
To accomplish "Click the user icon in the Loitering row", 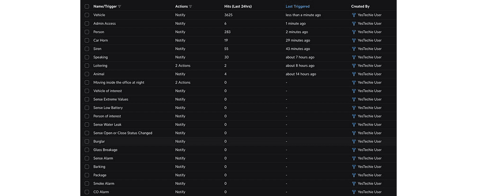I will pyautogui.click(x=354, y=66).
